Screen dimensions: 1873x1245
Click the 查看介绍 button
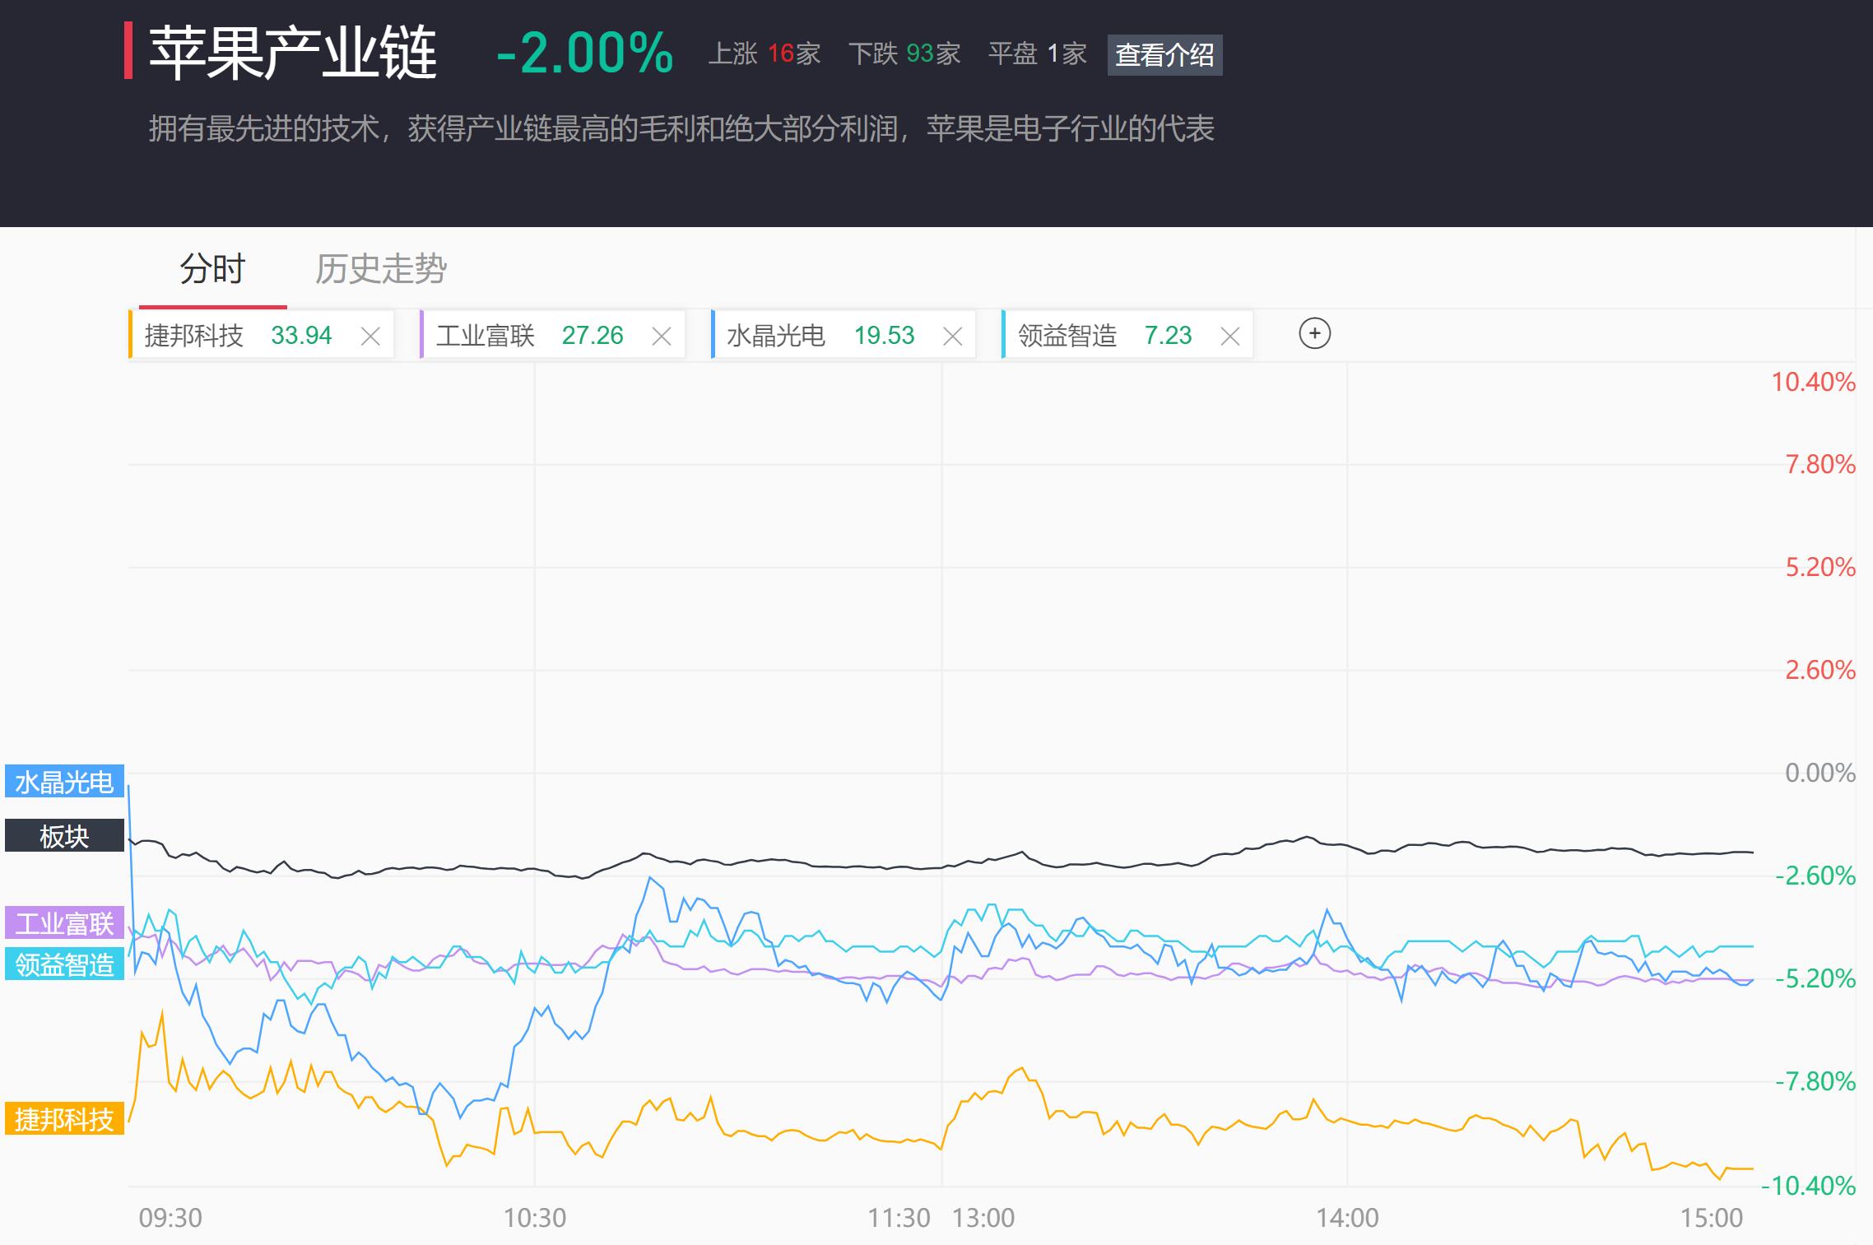(x=1164, y=55)
